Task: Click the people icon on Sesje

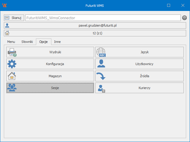Action: pyautogui.click(x=12, y=88)
